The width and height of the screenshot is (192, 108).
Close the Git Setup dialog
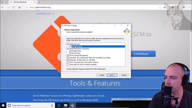tap(128, 25)
